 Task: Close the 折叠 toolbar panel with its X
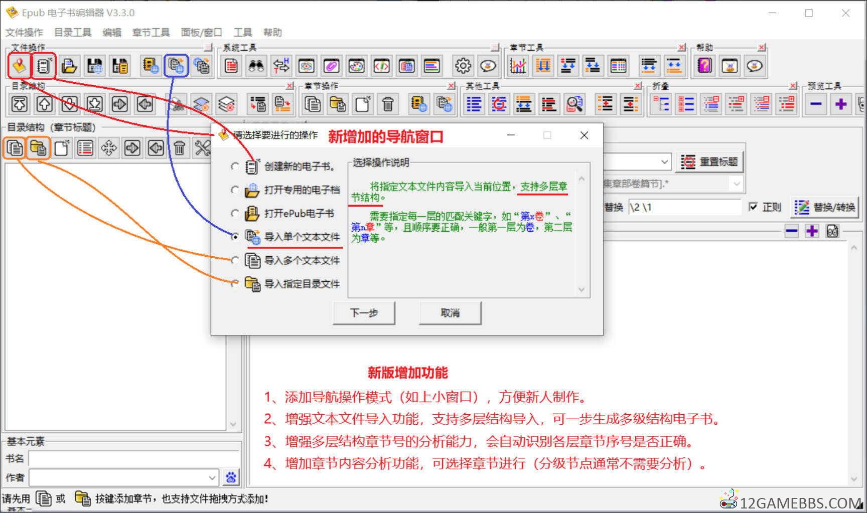(793, 86)
